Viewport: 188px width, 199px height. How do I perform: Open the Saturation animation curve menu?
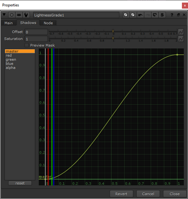tap(181, 39)
